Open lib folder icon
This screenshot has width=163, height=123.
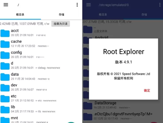[5, 110]
